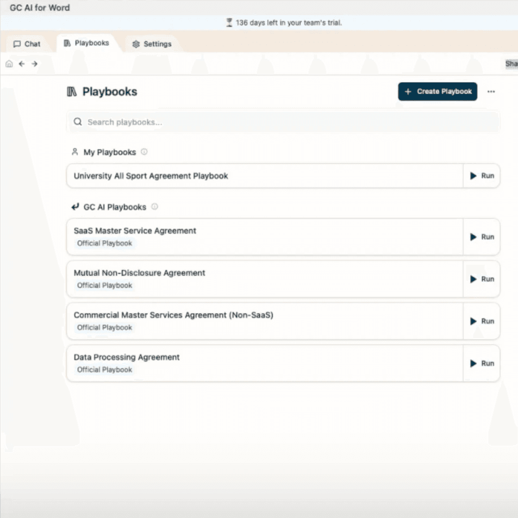Open the Chat tab
Image resolution: width=518 pixels, height=518 pixels.
click(27, 44)
